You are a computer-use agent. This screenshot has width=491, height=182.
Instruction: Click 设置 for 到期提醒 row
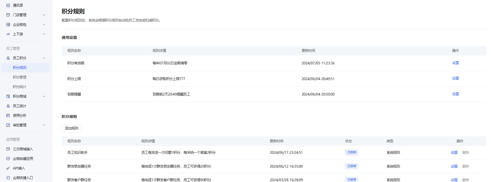pyautogui.click(x=455, y=94)
